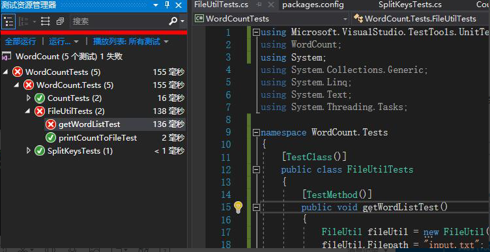This screenshot has height=252, width=490.
Task: Click the passed icon beside SplitKeysTests
Action: (x=40, y=151)
